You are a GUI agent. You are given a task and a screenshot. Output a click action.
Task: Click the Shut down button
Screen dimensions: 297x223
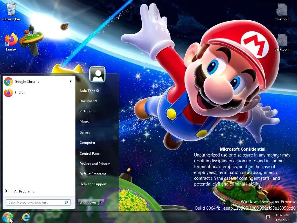[x=88, y=202]
